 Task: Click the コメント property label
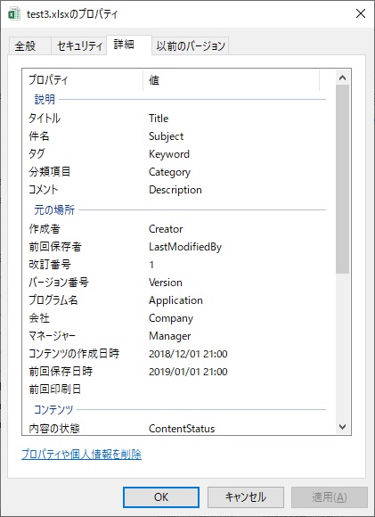click(x=44, y=190)
